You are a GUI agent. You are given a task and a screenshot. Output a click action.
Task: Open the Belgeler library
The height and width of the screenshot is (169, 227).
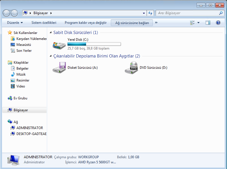[x=22, y=69]
